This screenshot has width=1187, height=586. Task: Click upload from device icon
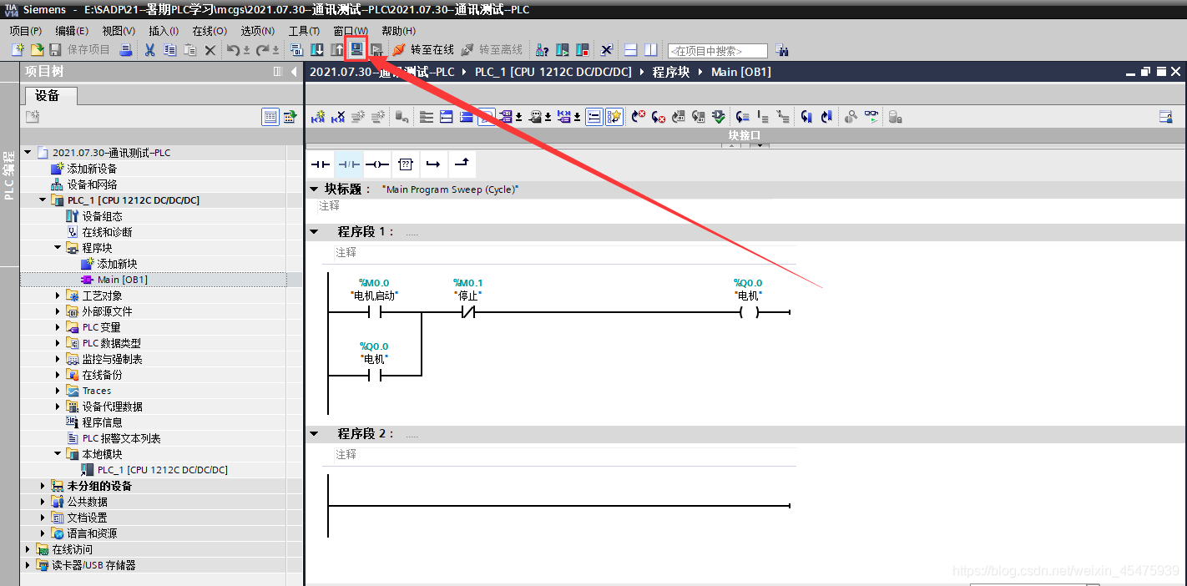(337, 50)
